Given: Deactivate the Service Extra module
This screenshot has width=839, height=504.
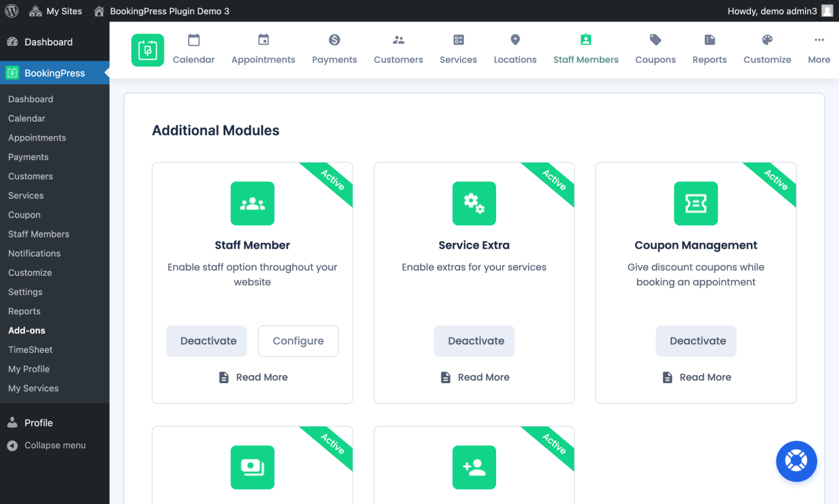Looking at the screenshot, I should click(474, 341).
